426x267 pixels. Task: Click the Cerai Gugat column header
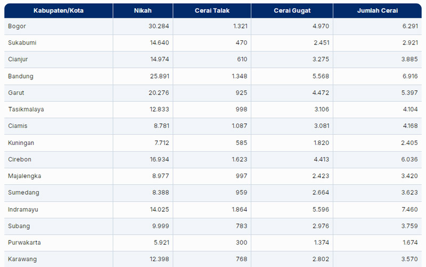[x=291, y=11]
